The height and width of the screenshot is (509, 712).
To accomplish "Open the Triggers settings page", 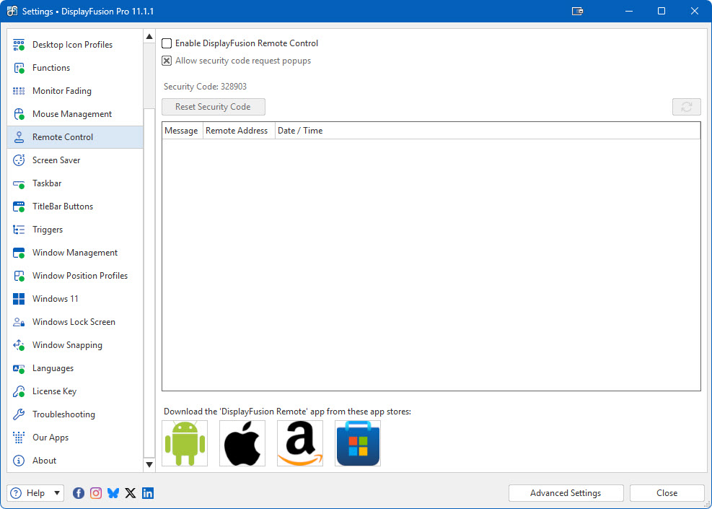I will click(48, 230).
